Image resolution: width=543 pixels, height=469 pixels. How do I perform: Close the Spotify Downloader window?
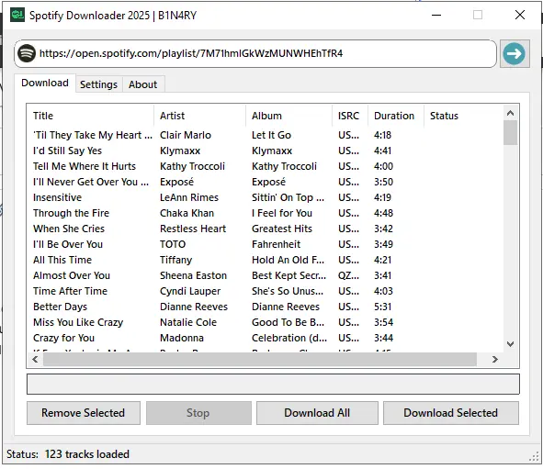click(x=520, y=15)
